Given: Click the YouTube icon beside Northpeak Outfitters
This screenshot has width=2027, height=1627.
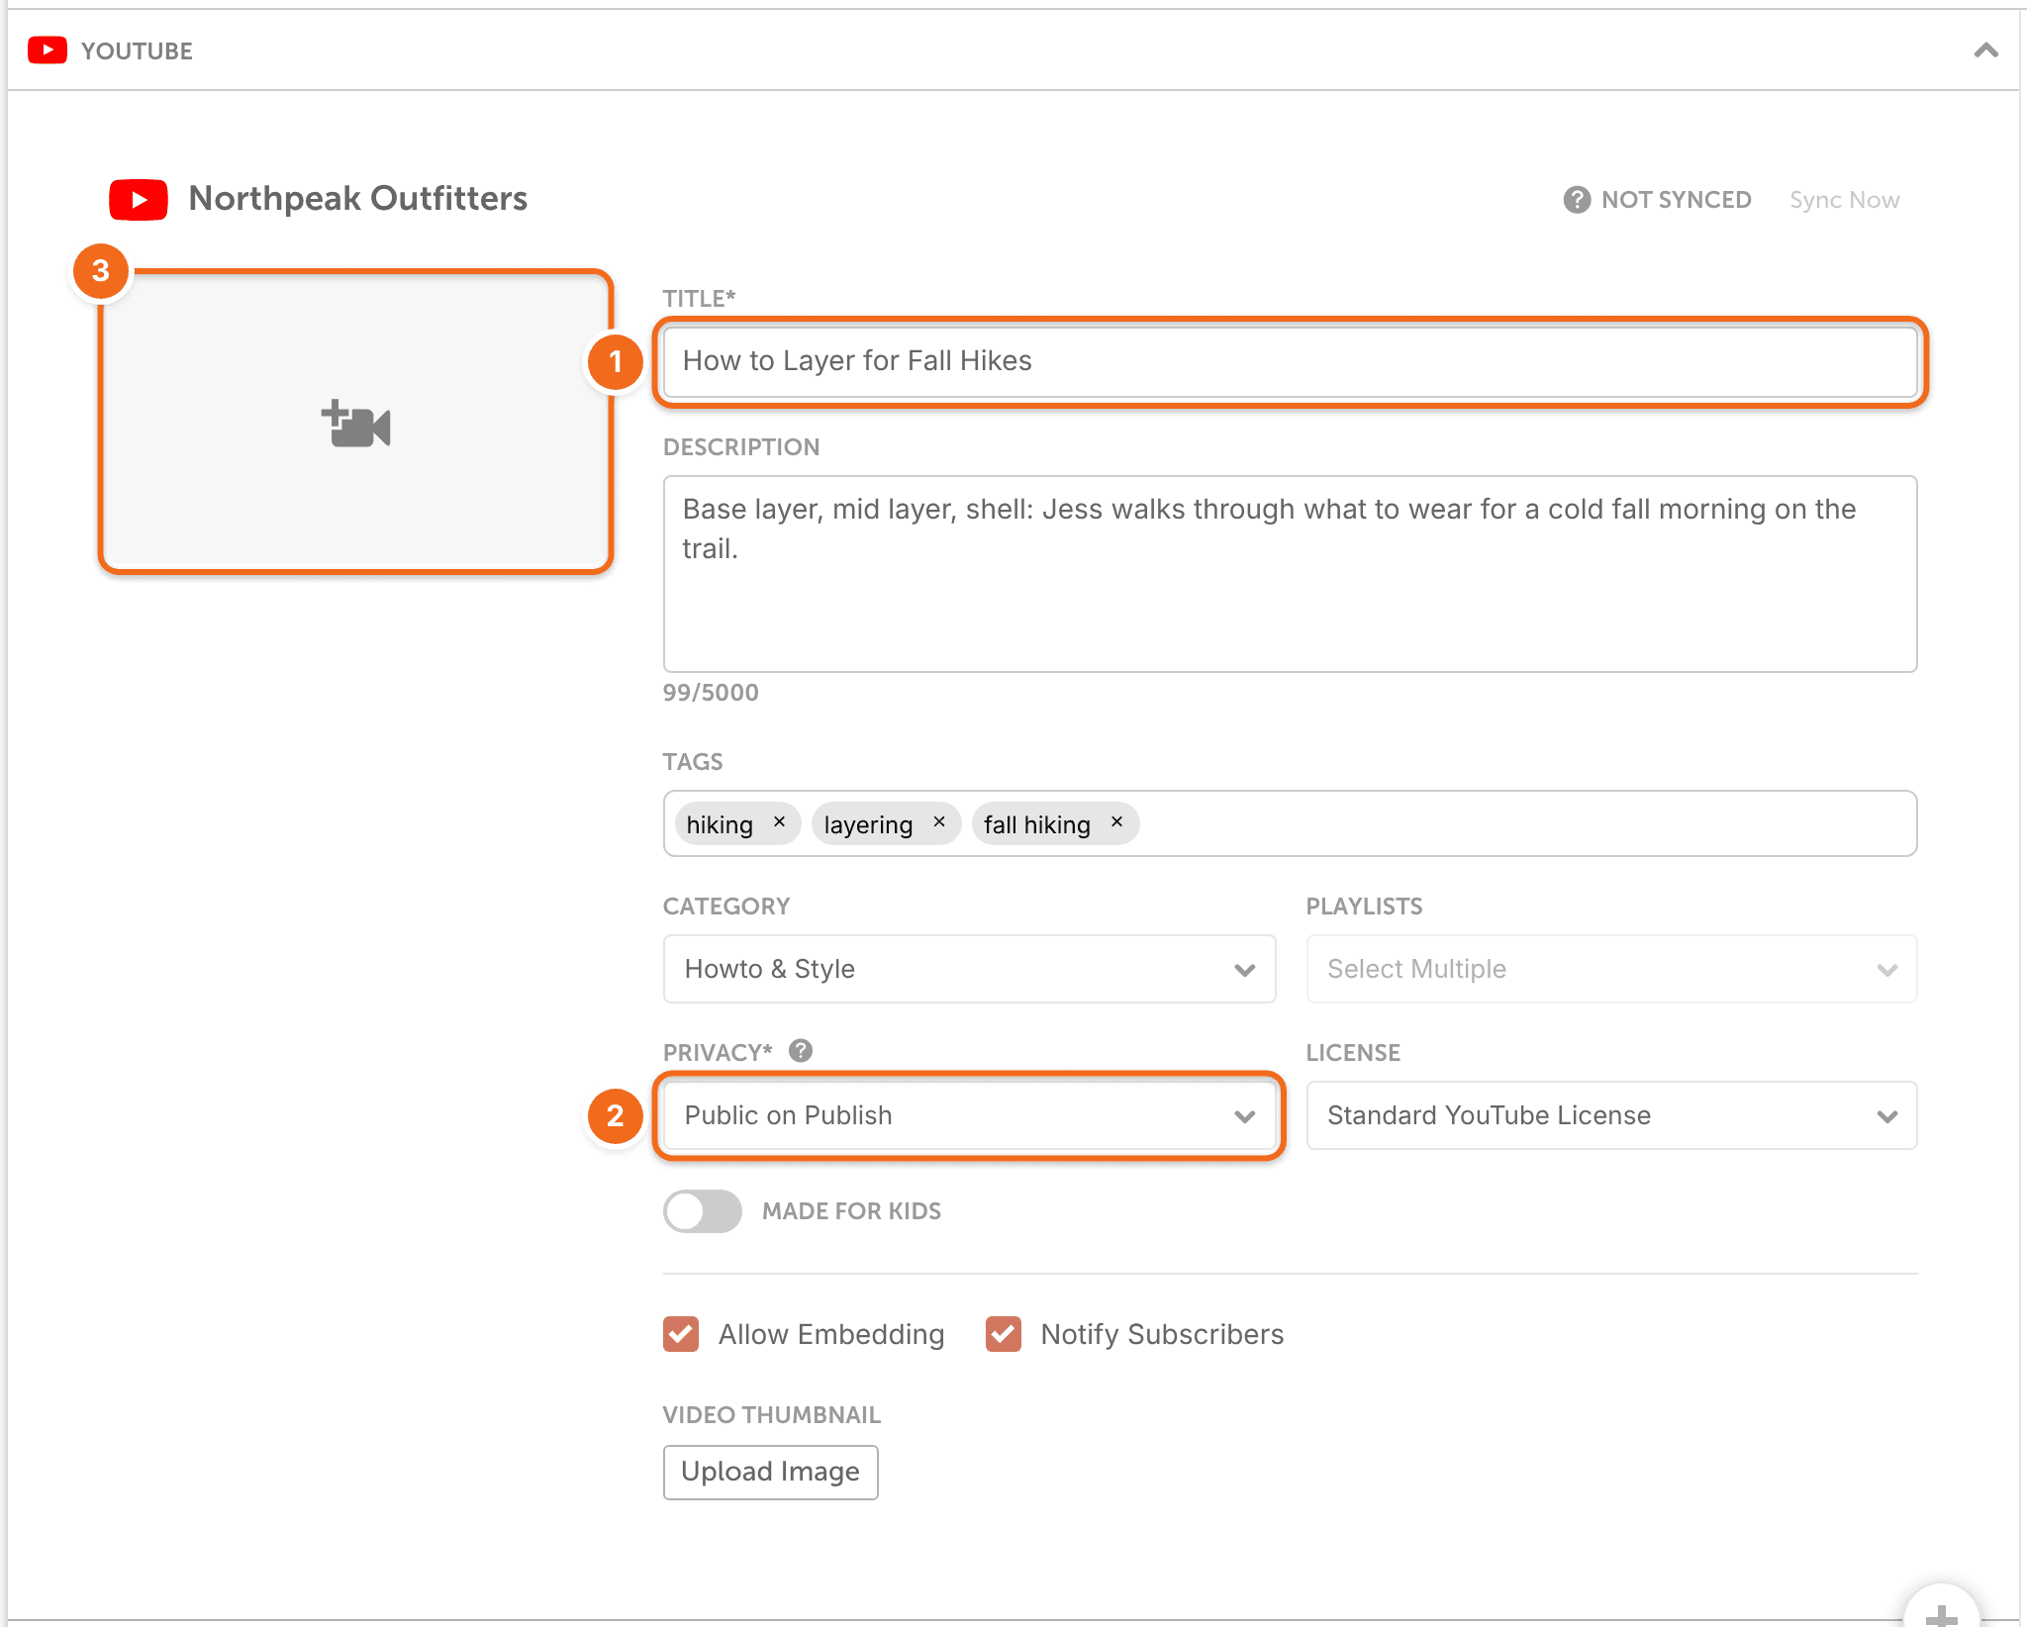Looking at the screenshot, I should pos(139,199).
